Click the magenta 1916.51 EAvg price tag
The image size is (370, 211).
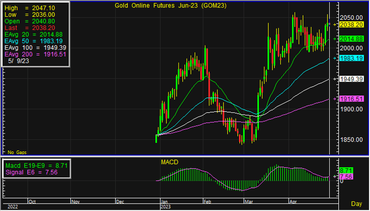(x=351, y=99)
